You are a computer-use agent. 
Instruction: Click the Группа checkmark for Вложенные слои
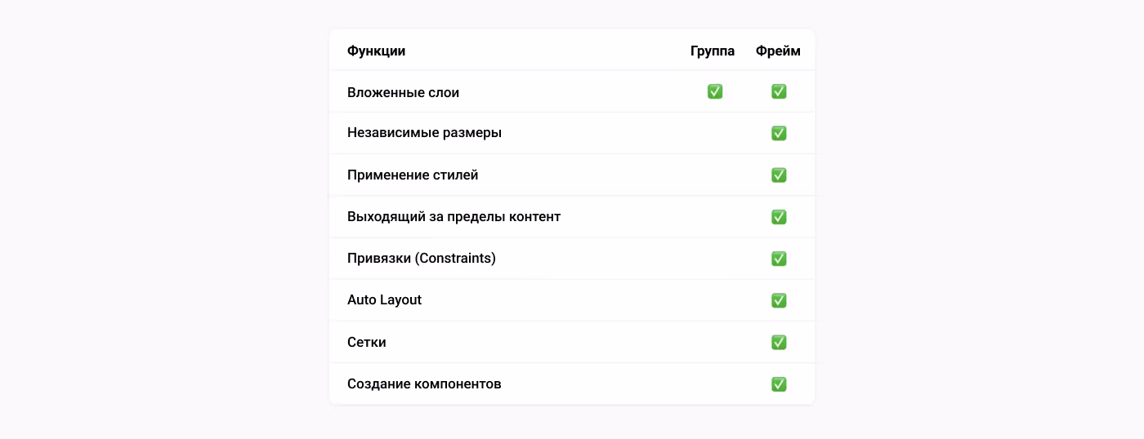tap(714, 91)
